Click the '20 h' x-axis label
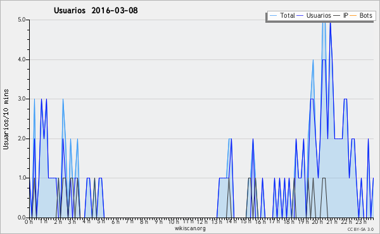This screenshot has width=380, height=234. pos(317,222)
